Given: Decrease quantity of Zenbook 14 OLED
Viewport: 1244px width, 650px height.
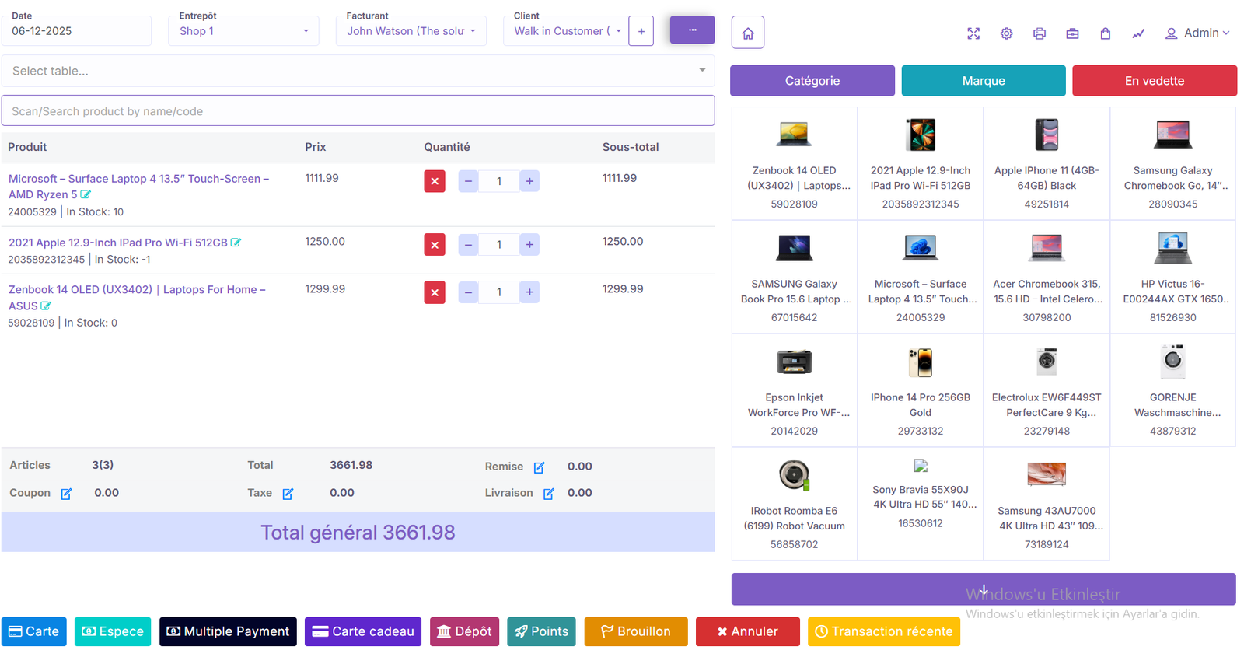Looking at the screenshot, I should [468, 292].
